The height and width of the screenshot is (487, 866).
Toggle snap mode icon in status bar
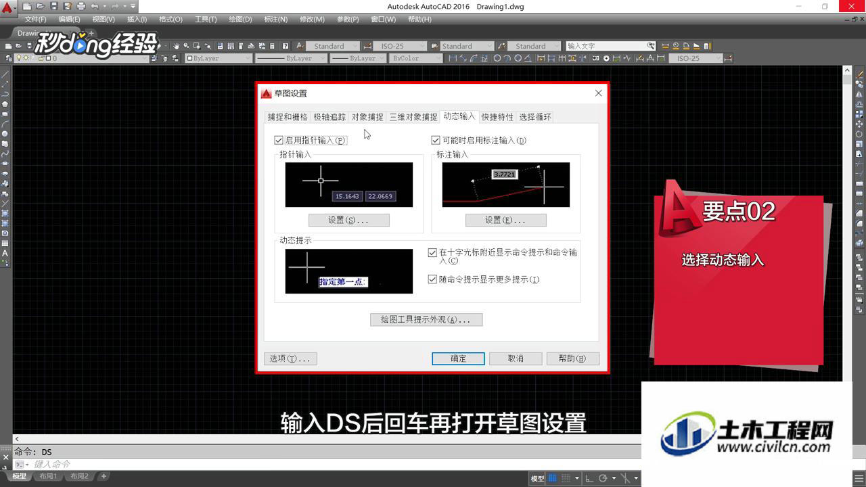(566, 478)
